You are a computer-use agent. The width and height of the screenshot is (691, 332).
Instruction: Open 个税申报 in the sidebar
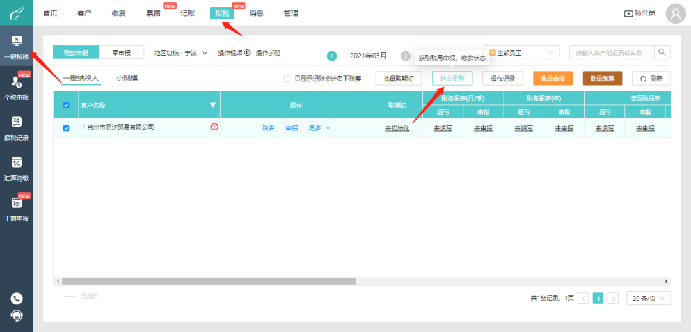click(16, 87)
